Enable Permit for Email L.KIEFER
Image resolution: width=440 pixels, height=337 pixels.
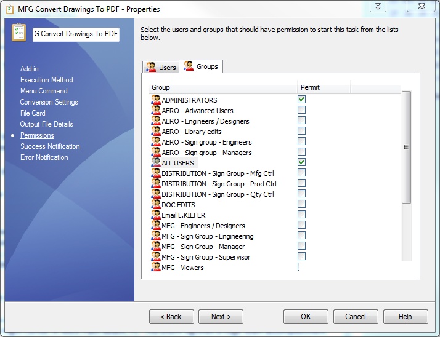[x=302, y=214]
